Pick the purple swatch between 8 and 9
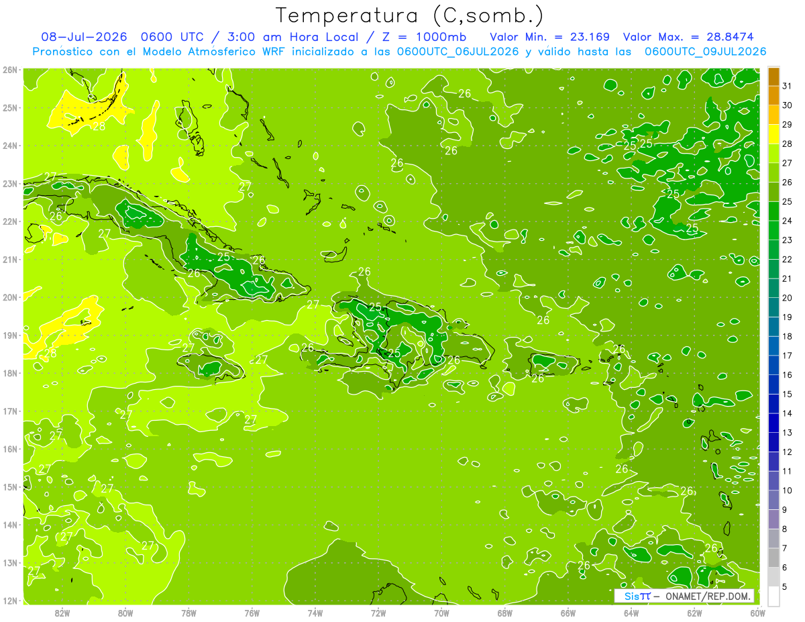805x622 pixels. coord(773,519)
